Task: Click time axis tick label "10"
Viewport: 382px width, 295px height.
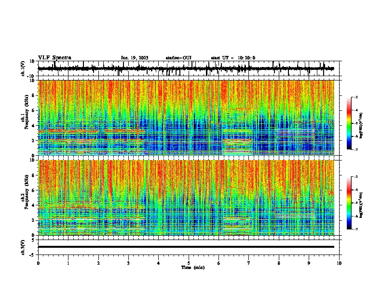Action: [x=339, y=263]
